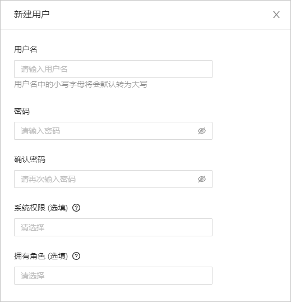Select the 请选择 placeholder under 拥有角色
291x302 pixels.
(x=33, y=276)
